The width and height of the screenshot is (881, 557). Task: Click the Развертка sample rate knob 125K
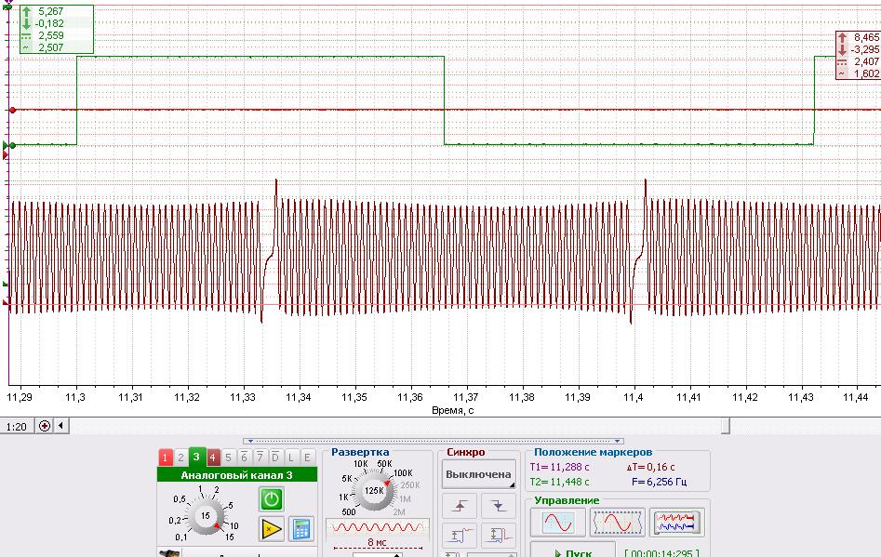pyautogui.click(x=374, y=490)
